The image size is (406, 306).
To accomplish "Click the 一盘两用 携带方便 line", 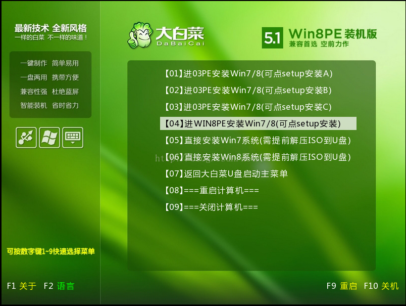I will coord(49,77).
